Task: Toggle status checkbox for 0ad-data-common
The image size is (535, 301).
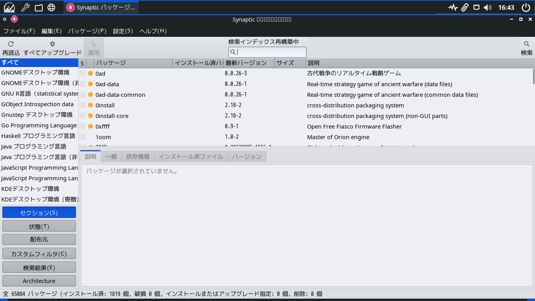Action: (83, 94)
